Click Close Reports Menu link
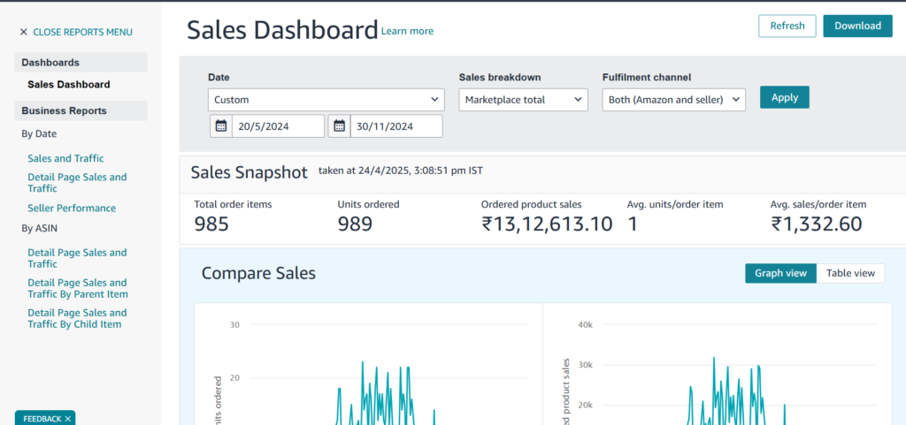 (x=82, y=33)
